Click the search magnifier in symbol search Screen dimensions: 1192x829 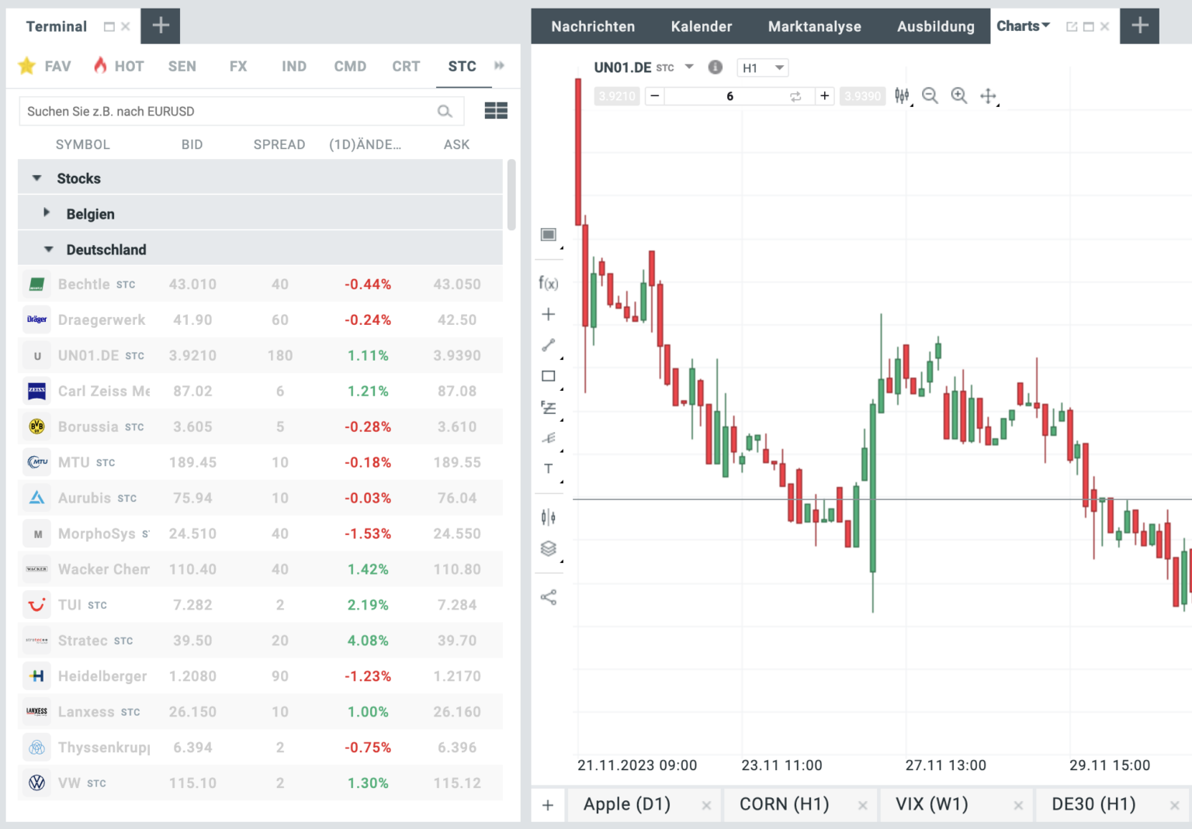pos(445,111)
